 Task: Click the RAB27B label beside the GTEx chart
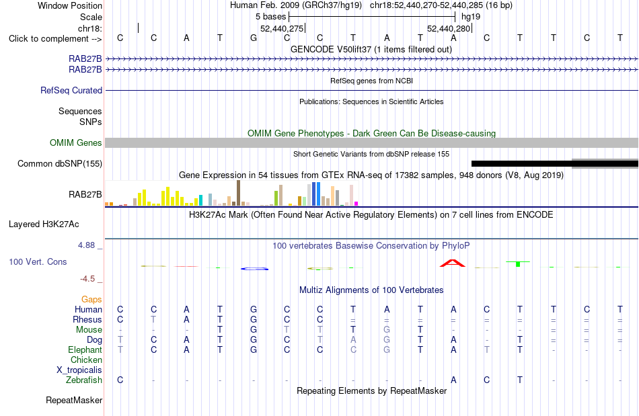click(x=85, y=195)
